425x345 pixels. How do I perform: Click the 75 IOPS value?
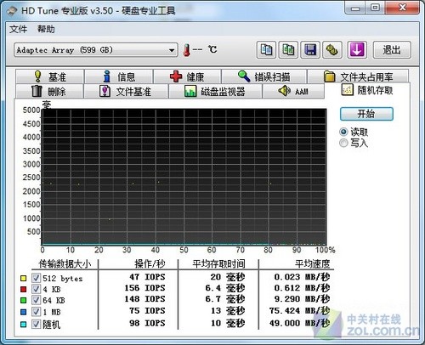point(147,311)
